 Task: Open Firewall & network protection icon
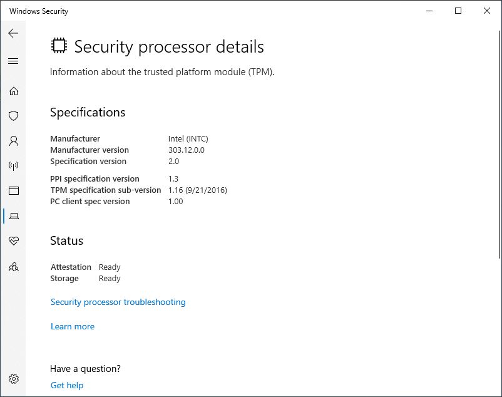(x=13, y=166)
